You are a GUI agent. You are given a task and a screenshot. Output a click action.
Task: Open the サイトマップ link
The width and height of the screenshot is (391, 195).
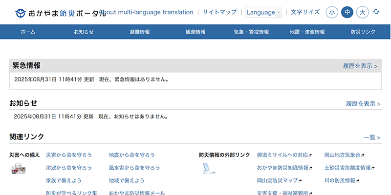[219, 12]
